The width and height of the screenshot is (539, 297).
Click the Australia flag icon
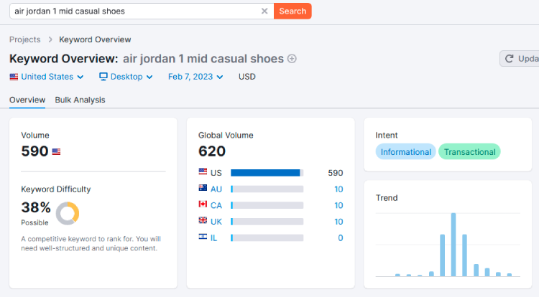pos(203,188)
